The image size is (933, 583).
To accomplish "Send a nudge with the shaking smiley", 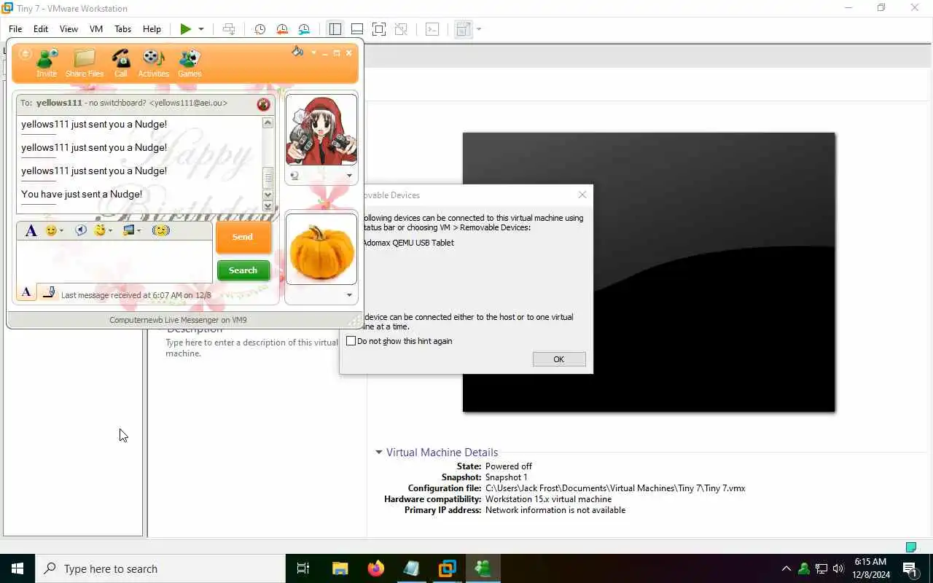I will pos(161,230).
